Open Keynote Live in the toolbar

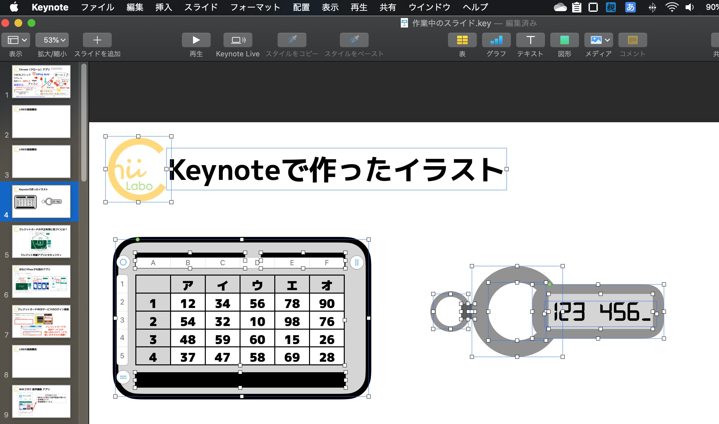coord(238,40)
